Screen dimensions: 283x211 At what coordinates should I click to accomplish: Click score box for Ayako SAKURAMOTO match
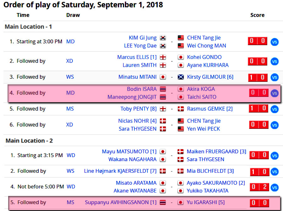[x=259, y=187]
